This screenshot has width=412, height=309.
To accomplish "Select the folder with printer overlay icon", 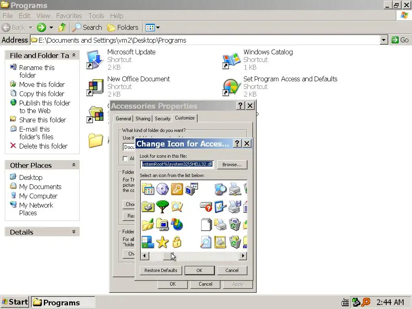I will pyautogui.click(x=220, y=225).
